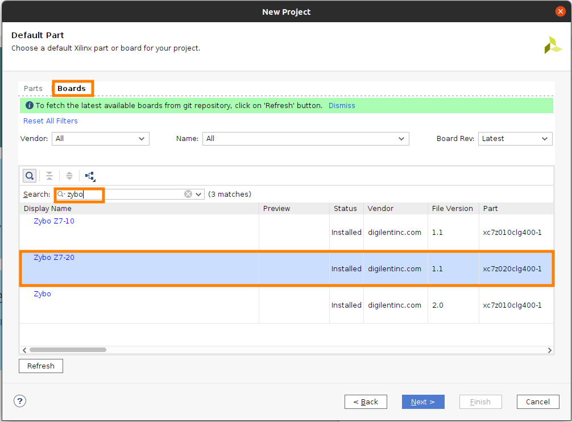This screenshot has height=422, width=572.
Task: Click the scroll left arrow
Action: [24, 350]
